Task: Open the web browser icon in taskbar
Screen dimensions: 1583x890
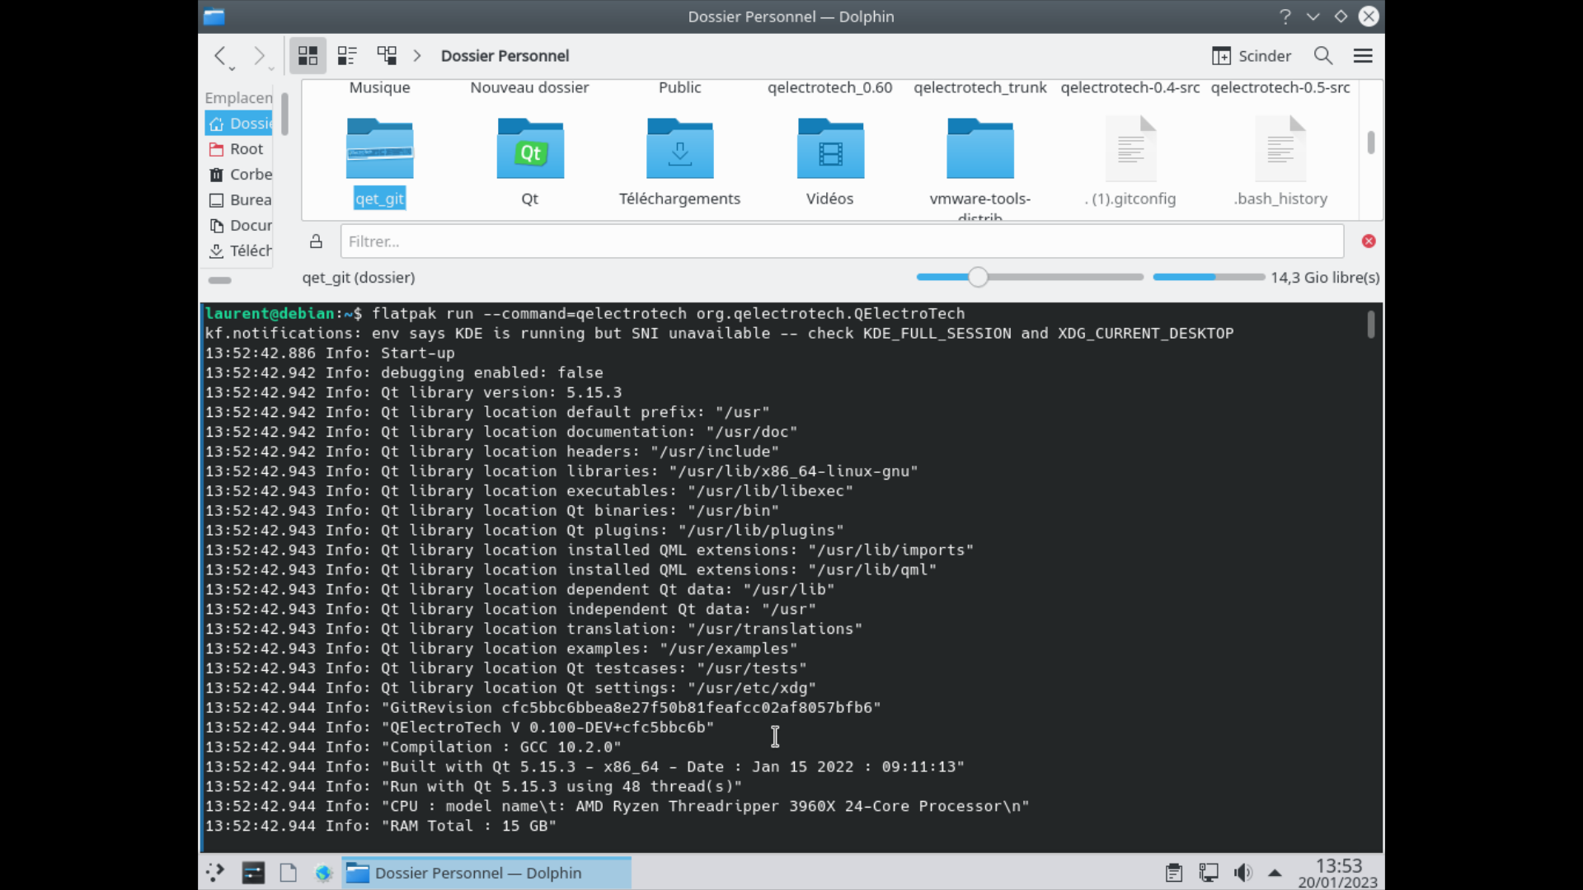Action: 323,873
